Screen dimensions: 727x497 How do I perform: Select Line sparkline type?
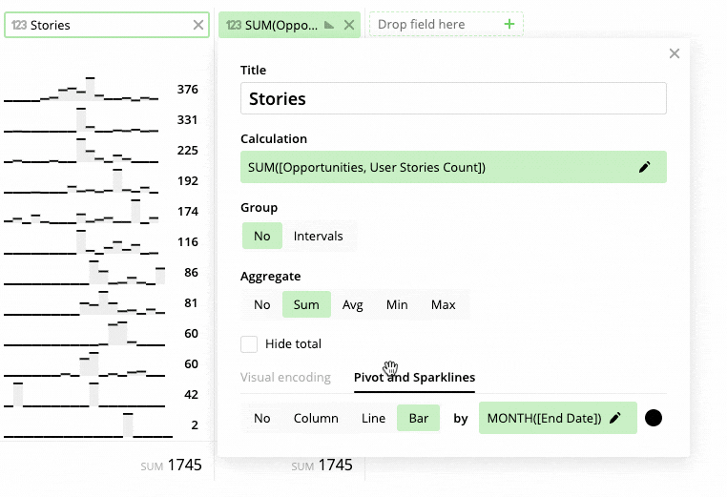(373, 418)
